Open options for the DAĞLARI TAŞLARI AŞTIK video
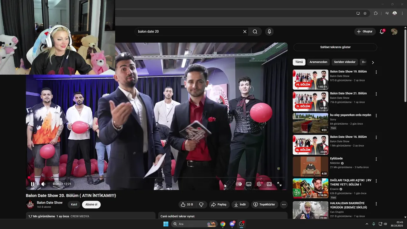This screenshot has height=229, width=407. tap(376, 181)
